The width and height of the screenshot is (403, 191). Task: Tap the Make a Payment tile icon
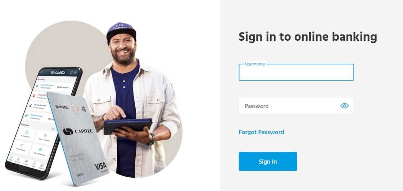[x=45, y=135]
